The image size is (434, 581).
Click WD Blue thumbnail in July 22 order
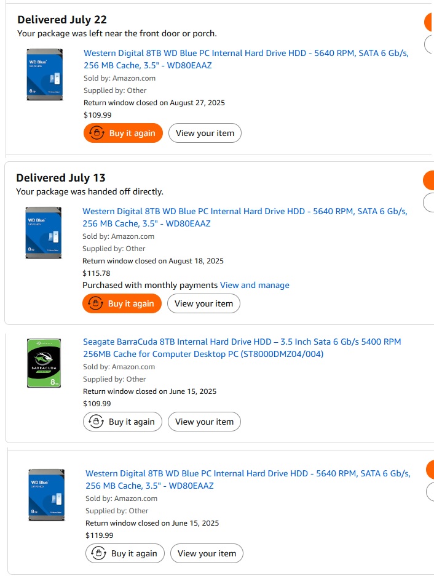[x=45, y=74]
